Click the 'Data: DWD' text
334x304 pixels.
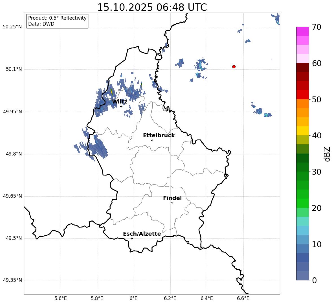[41, 24]
